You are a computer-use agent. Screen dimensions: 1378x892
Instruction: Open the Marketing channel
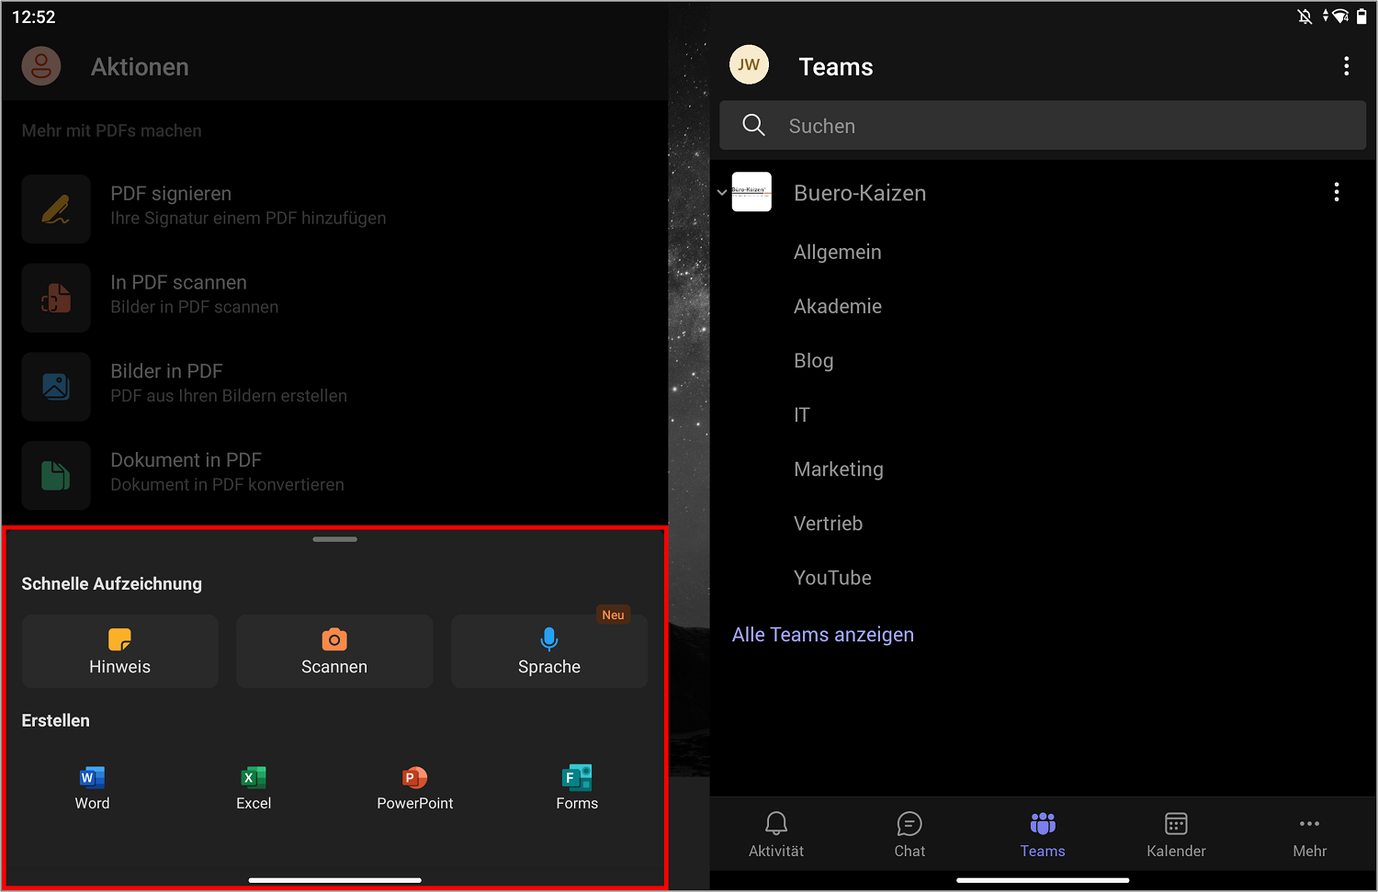coord(838,469)
